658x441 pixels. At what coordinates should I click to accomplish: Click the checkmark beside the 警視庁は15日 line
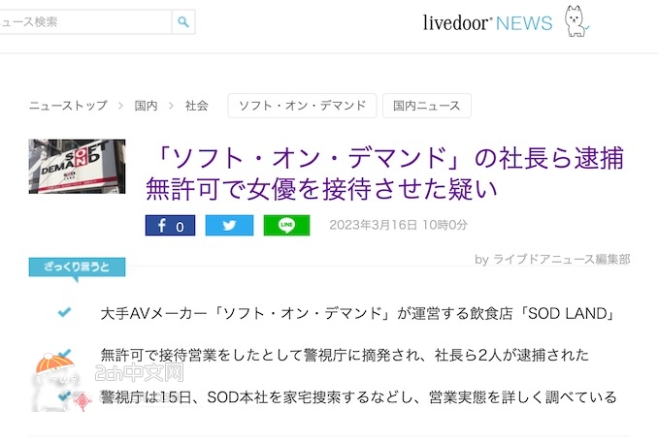(x=64, y=395)
